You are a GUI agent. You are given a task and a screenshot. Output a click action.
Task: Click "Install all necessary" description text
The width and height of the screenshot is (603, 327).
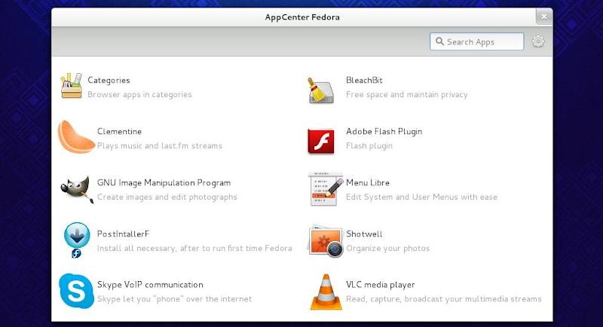[194, 248]
